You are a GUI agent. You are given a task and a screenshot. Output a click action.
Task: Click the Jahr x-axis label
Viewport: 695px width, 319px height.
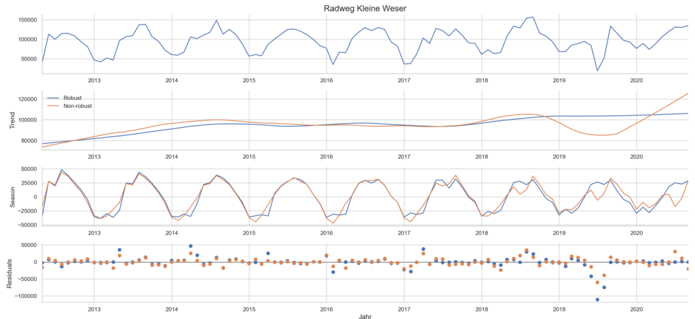click(364, 314)
